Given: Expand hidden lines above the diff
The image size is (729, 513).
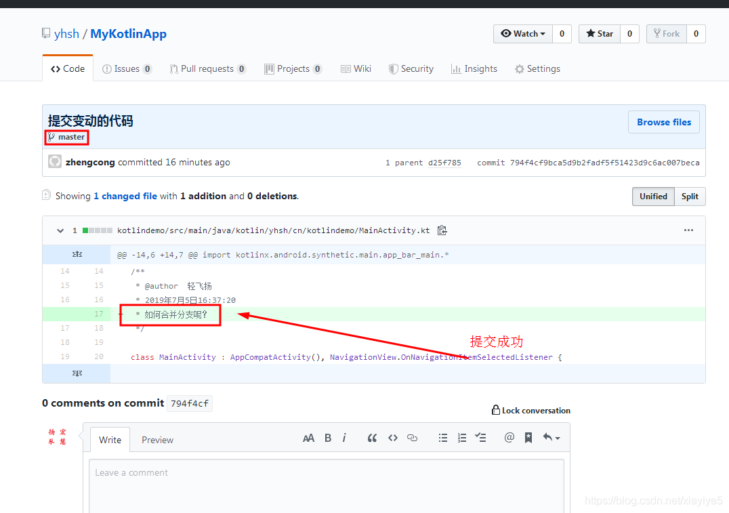Looking at the screenshot, I should pyautogui.click(x=77, y=254).
